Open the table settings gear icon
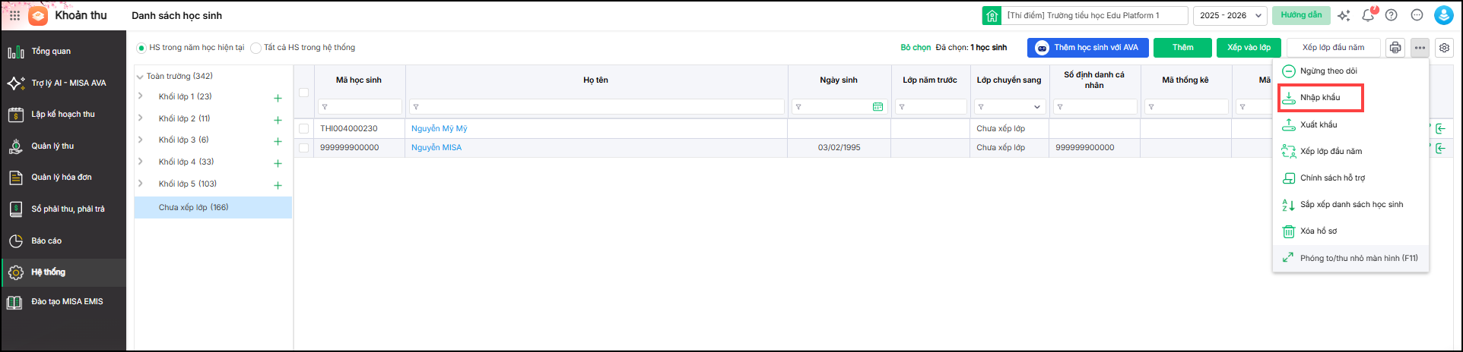This screenshot has height=352, width=1463. [1444, 48]
